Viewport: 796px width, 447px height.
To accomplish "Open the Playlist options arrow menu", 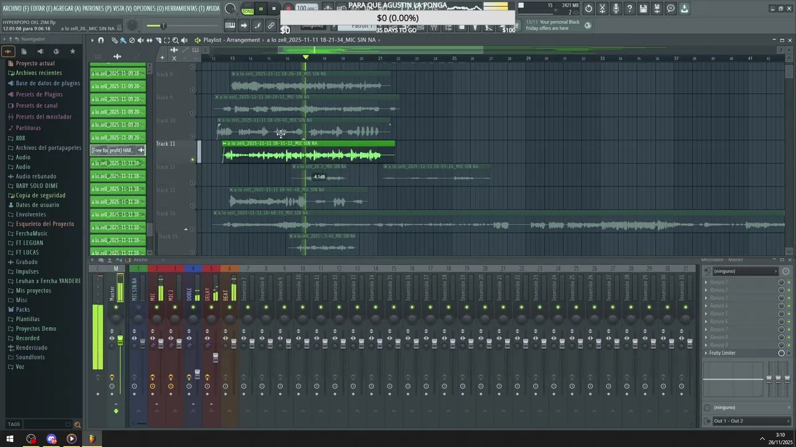I will point(92,40).
